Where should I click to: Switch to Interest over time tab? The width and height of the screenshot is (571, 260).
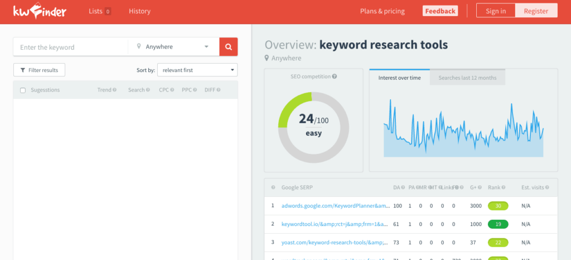399,78
